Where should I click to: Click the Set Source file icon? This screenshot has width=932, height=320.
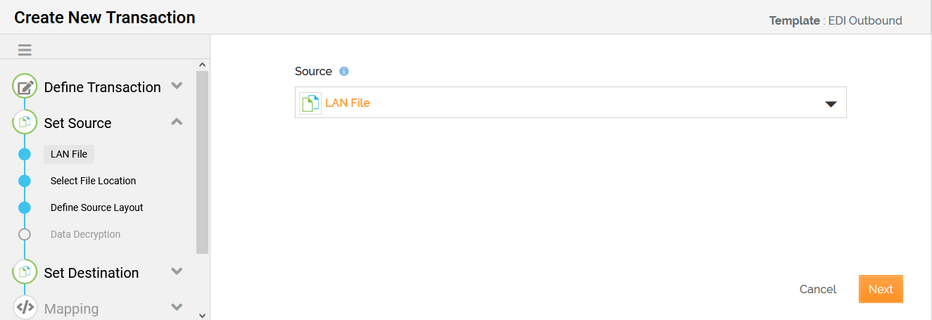coord(25,122)
